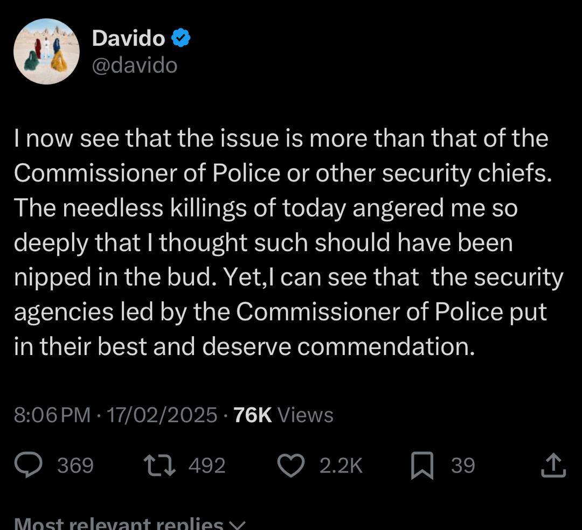Open the 8:06 PM timestamp
This screenshot has width=582, height=530.
52,415
